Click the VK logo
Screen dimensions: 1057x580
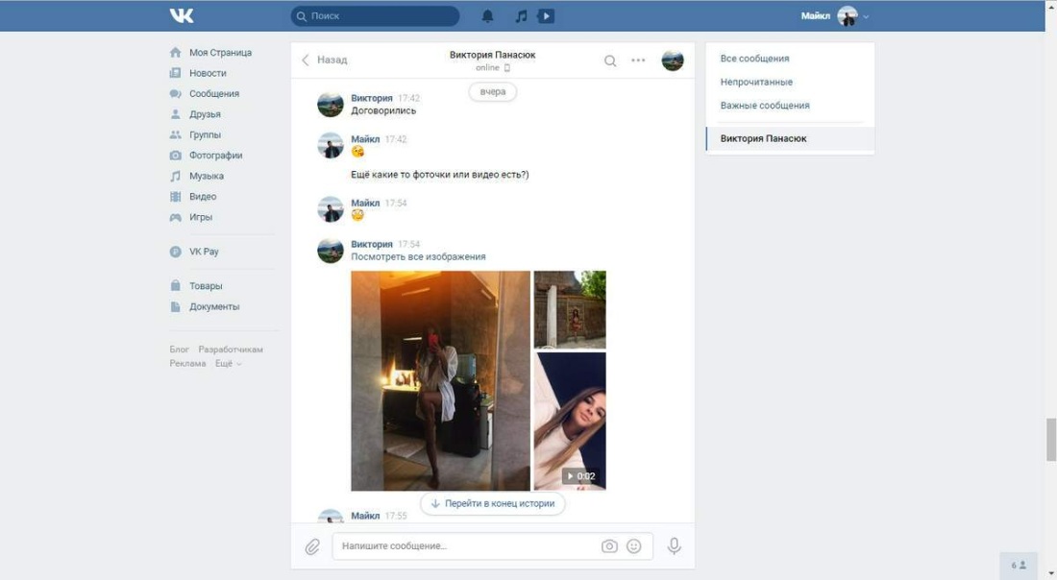(x=183, y=15)
